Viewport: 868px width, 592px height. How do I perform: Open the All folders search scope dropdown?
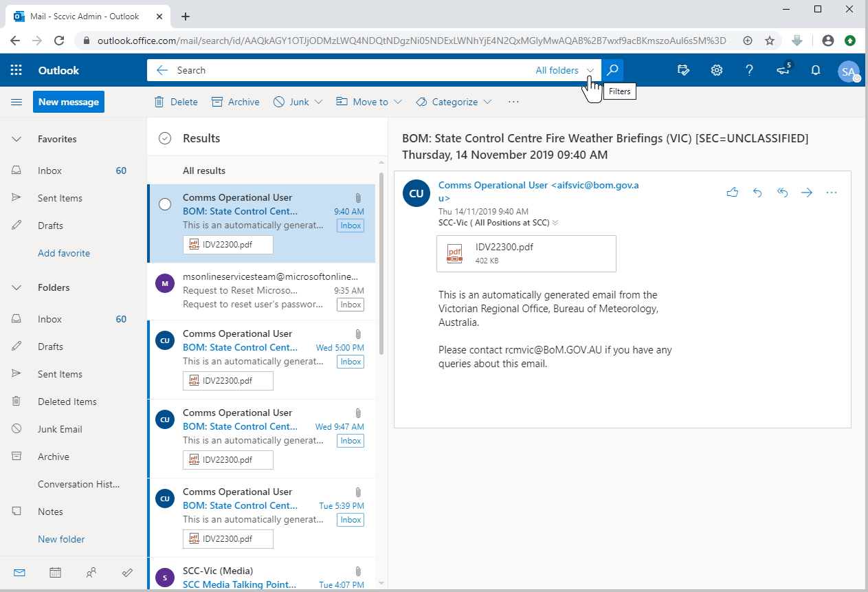pos(565,70)
